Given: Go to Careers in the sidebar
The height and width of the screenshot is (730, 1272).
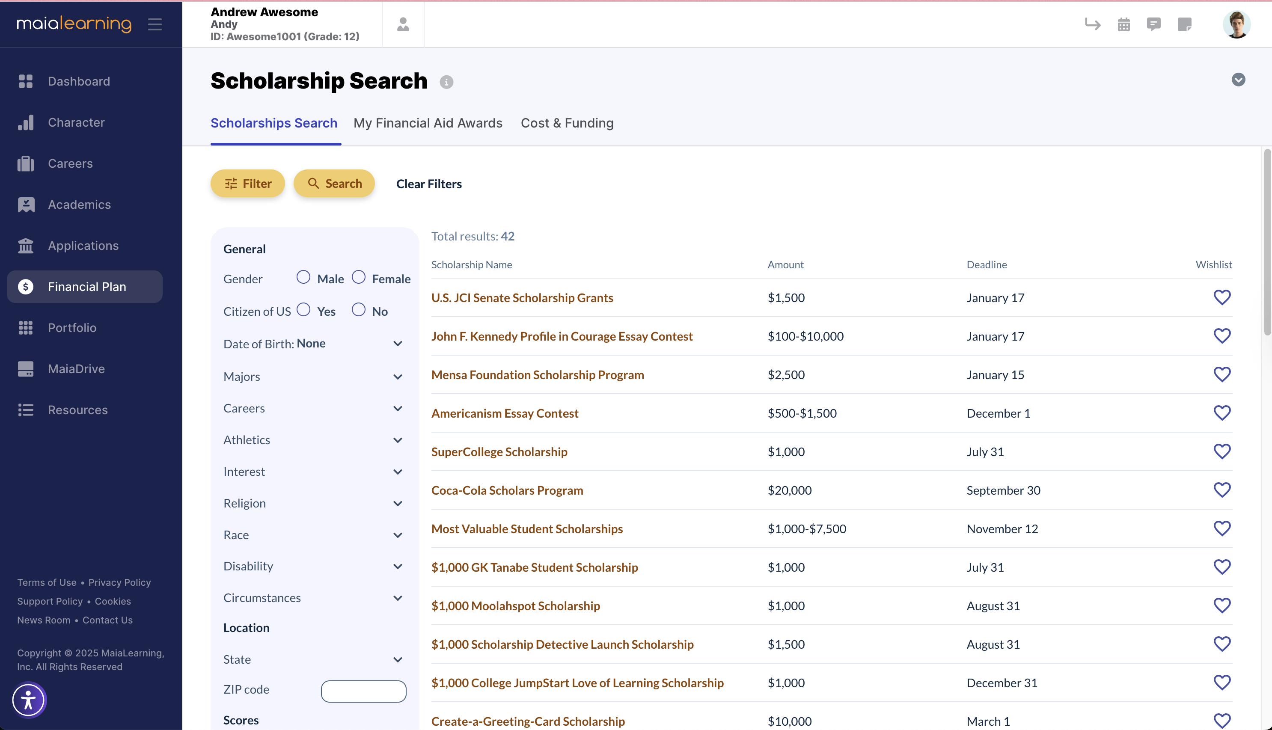Looking at the screenshot, I should [84, 163].
